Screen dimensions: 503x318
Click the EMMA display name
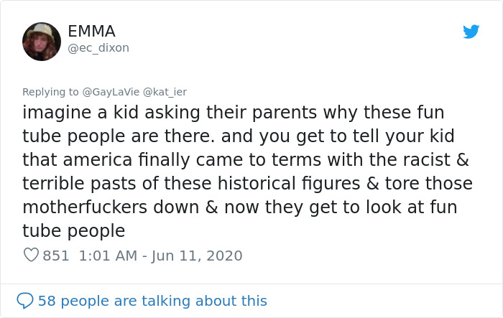click(x=91, y=32)
